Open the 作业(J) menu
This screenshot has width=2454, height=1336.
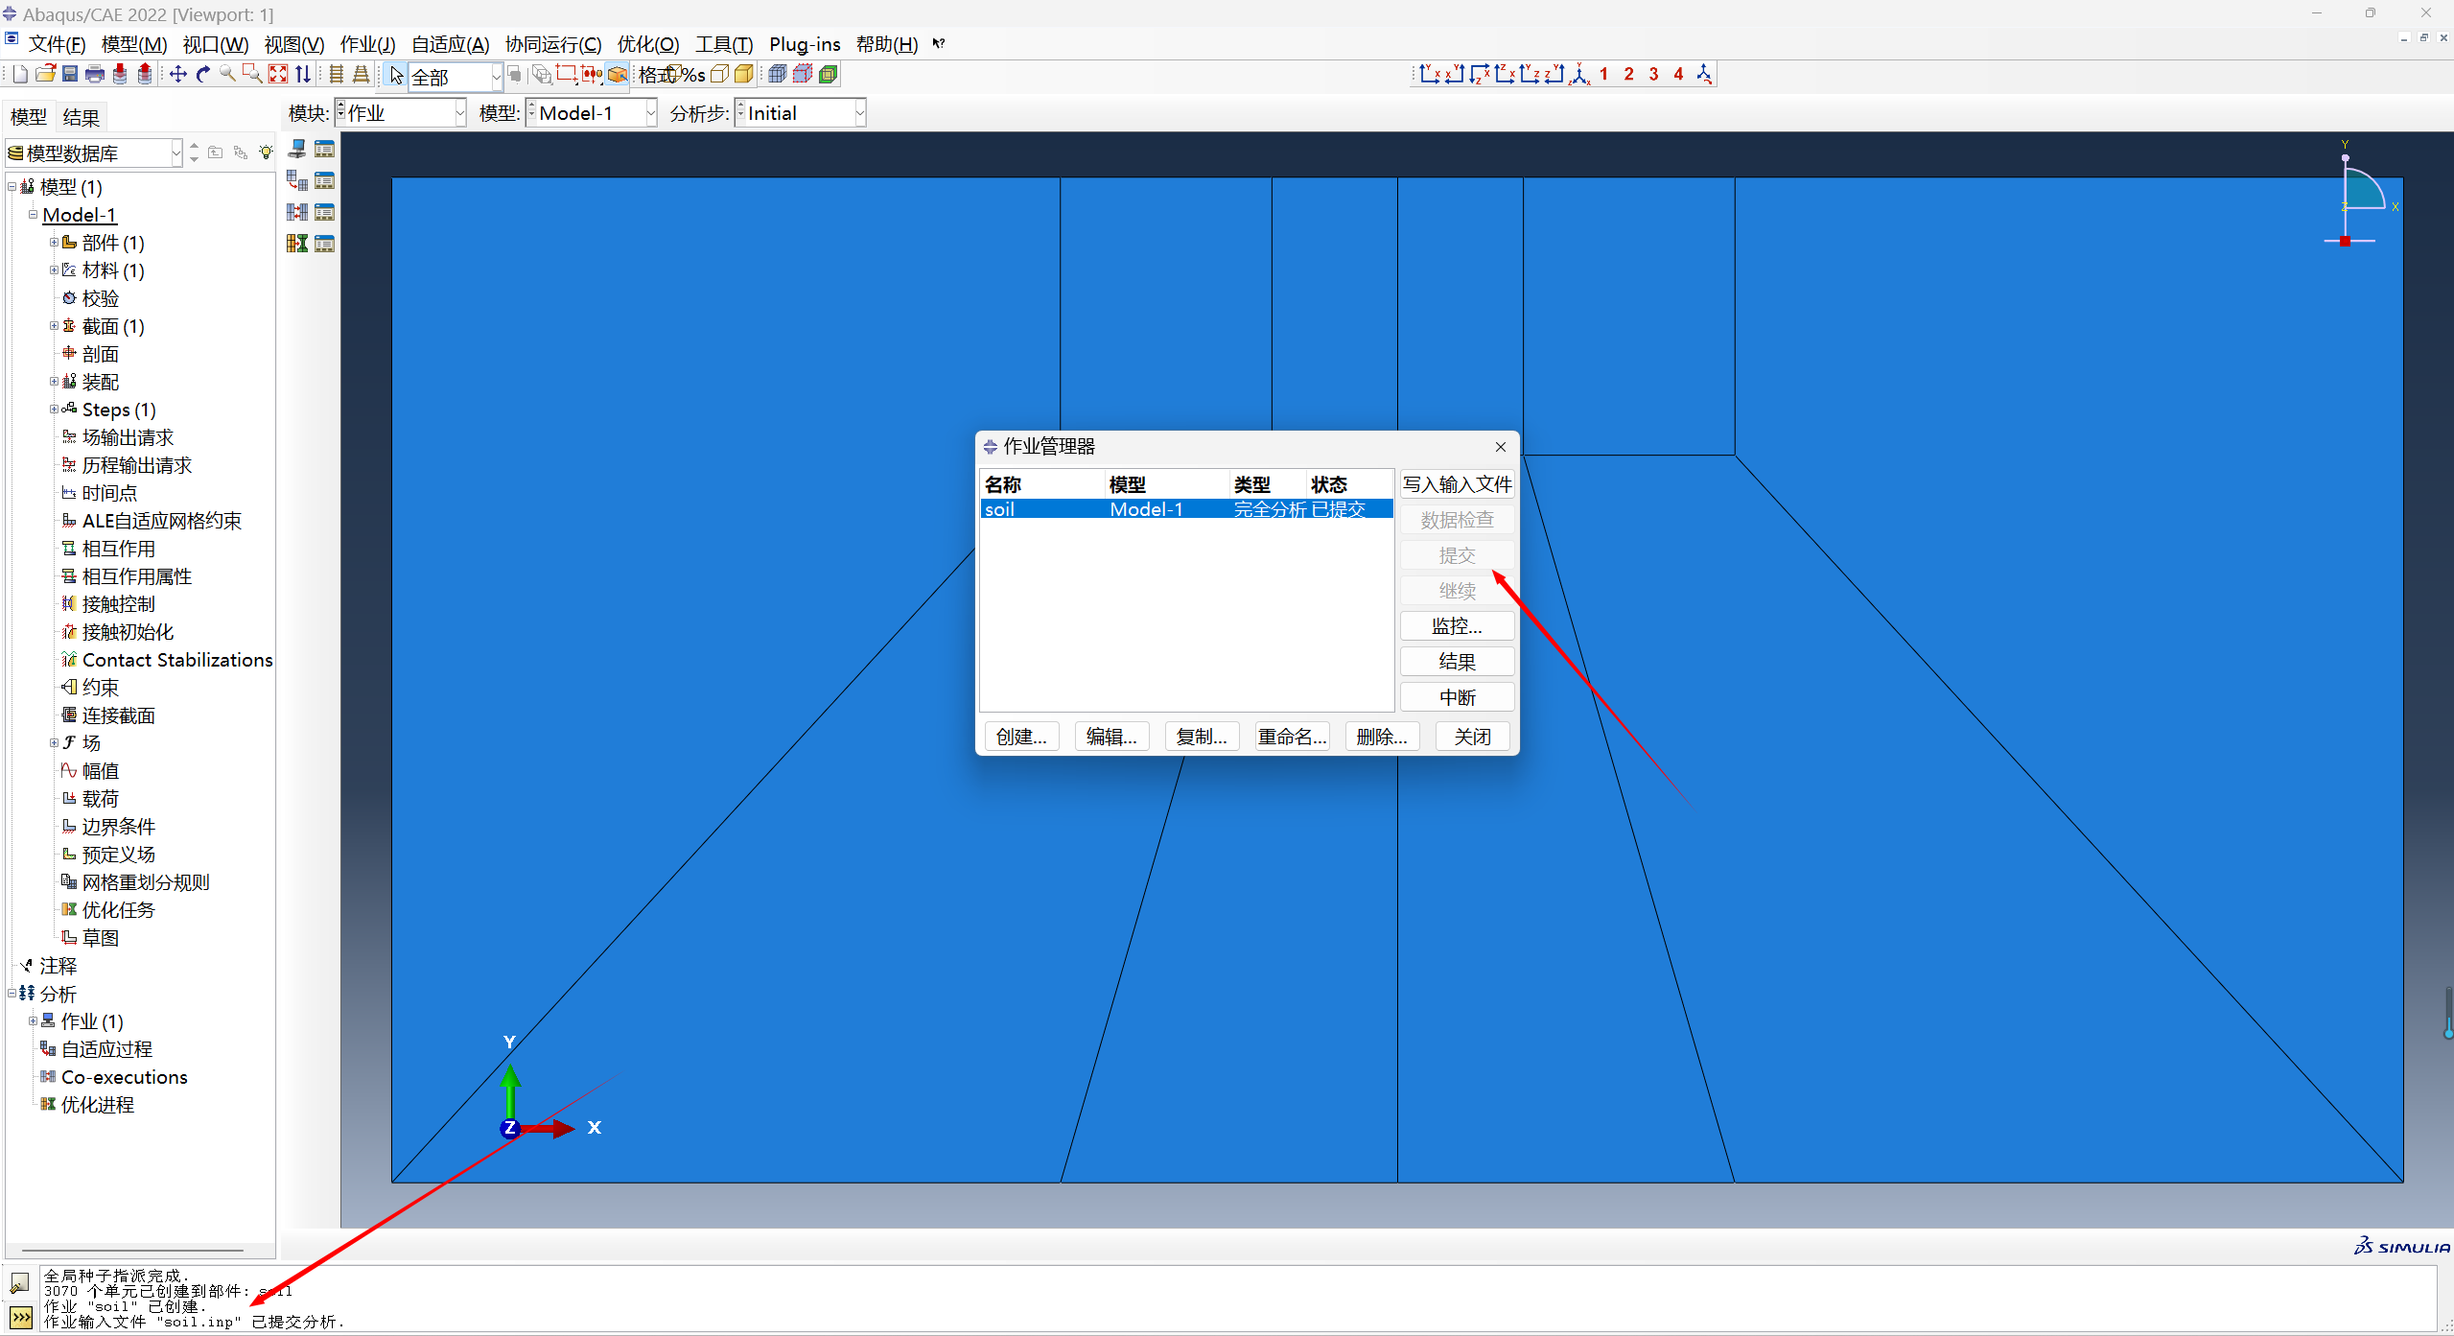[367, 44]
